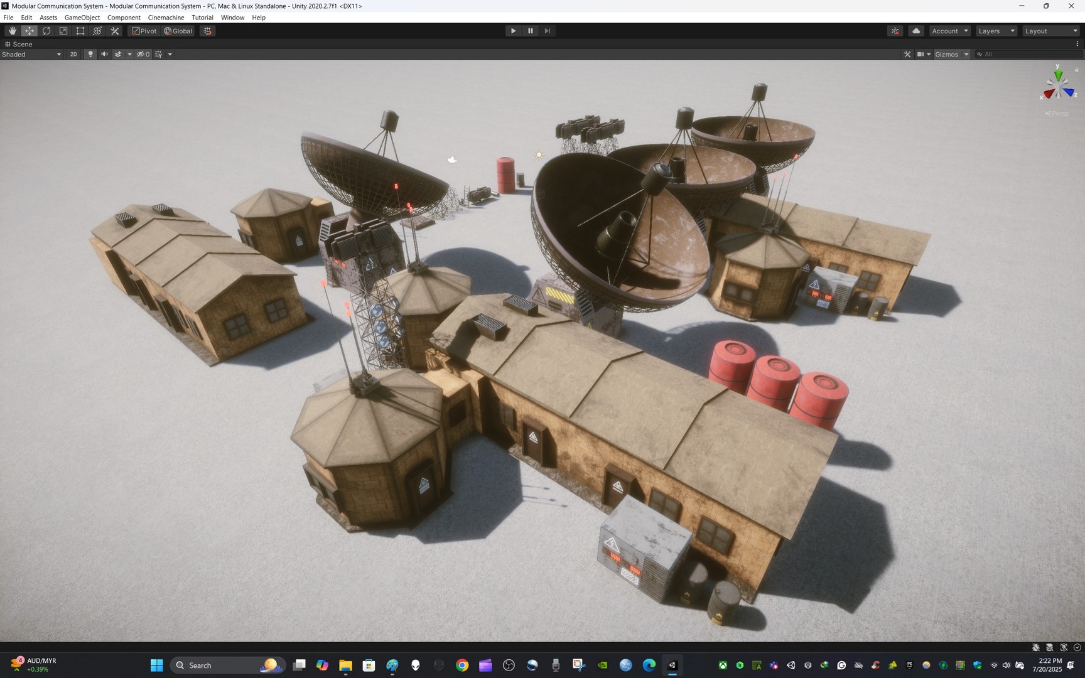Open the Account dropdown
1085x678 pixels.
950,31
